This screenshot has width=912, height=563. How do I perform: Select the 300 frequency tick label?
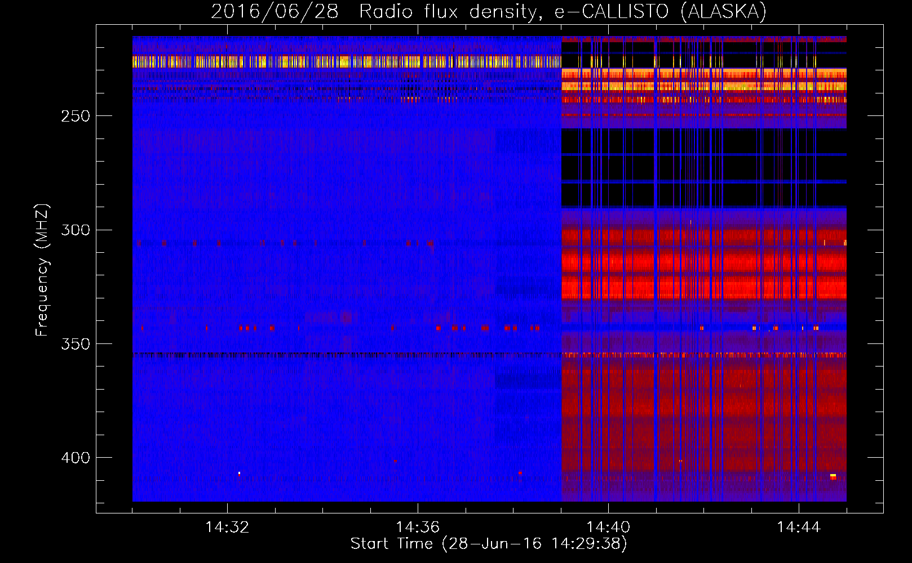[x=76, y=230]
